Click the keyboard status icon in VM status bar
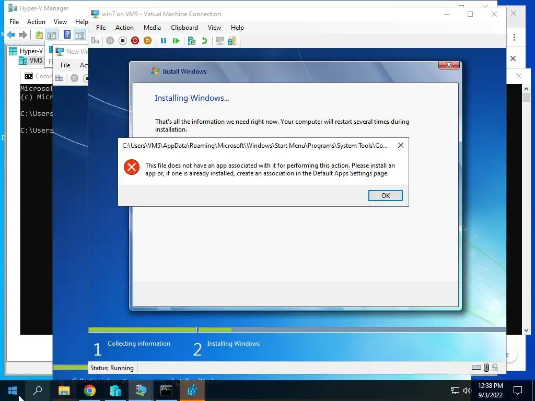The width and height of the screenshot is (535, 401). pos(476,368)
